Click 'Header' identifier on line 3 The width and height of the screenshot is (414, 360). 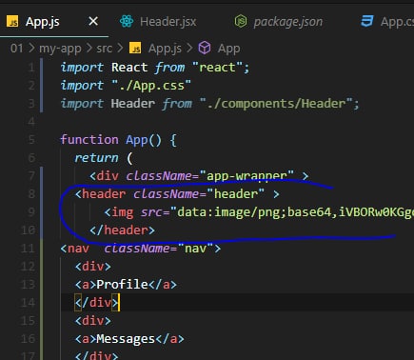click(x=133, y=104)
